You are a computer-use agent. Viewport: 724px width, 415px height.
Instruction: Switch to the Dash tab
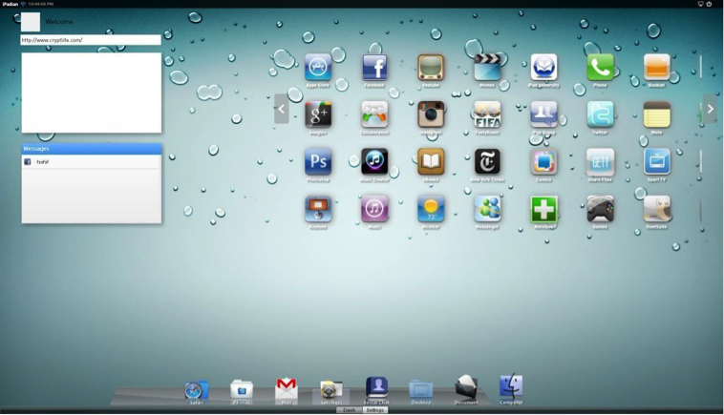349,410
